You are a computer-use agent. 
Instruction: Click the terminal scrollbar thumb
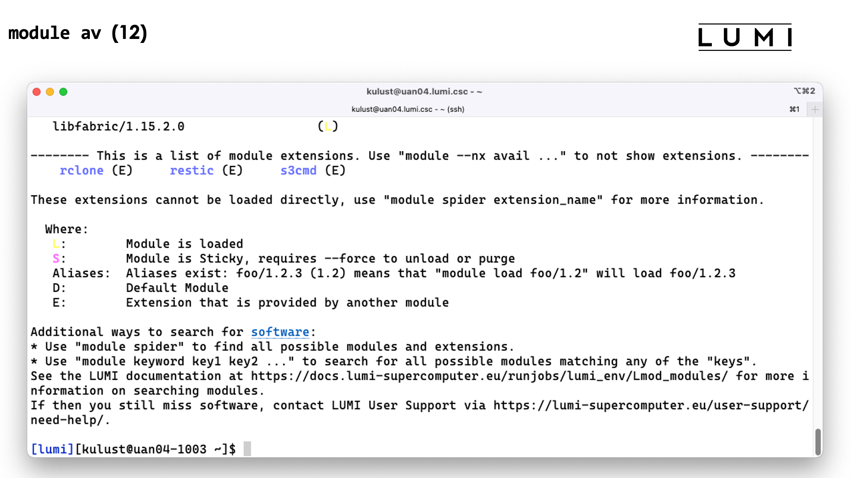click(x=818, y=442)
